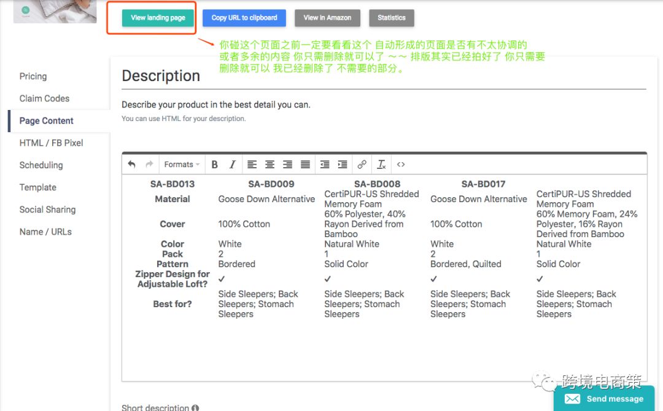Apply Bold formatting in the description editor
This screenshot has width=663, height=411.
[x=214, y=164]
